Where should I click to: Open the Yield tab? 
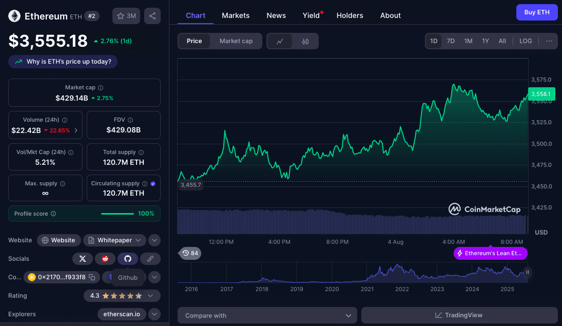pyautogui.click(x=311, y=15)
